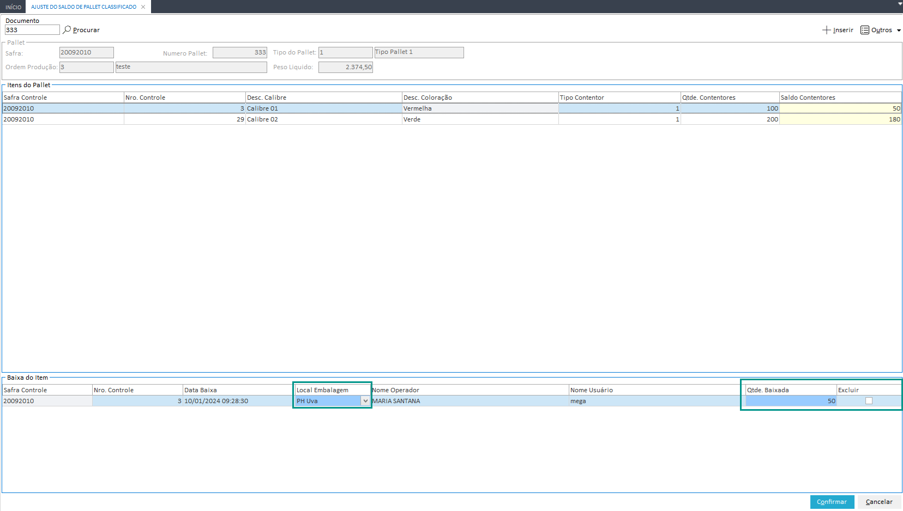903x511 pixels.
Task: Click the Saldo Contentores value 50
Action: point(840,108)
